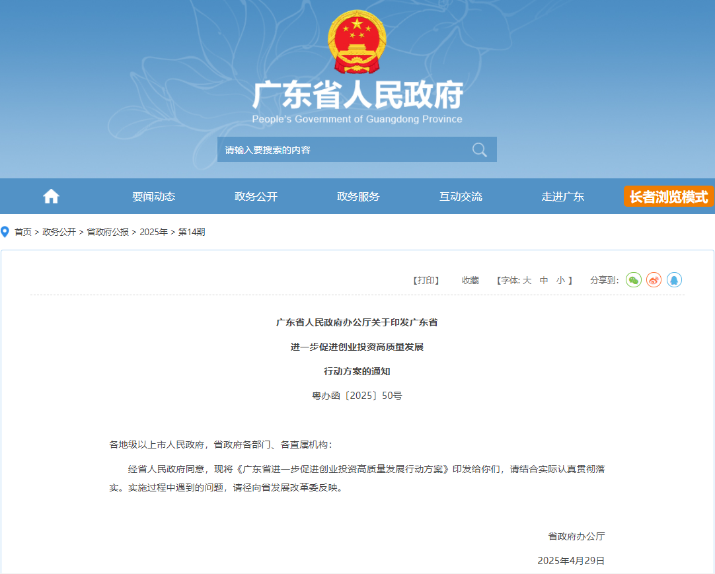Click the blue location pin icon
Screen dimensions: 715x574
(x=5, y=232)
